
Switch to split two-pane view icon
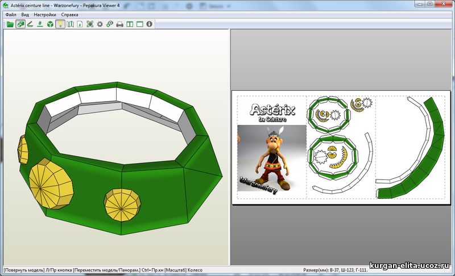pyautogui.click(x=130, y=24)
